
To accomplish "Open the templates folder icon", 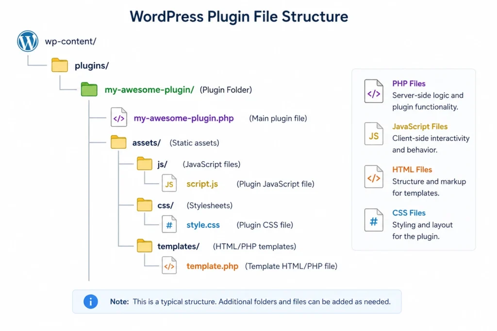I will (x=145, y=246).
